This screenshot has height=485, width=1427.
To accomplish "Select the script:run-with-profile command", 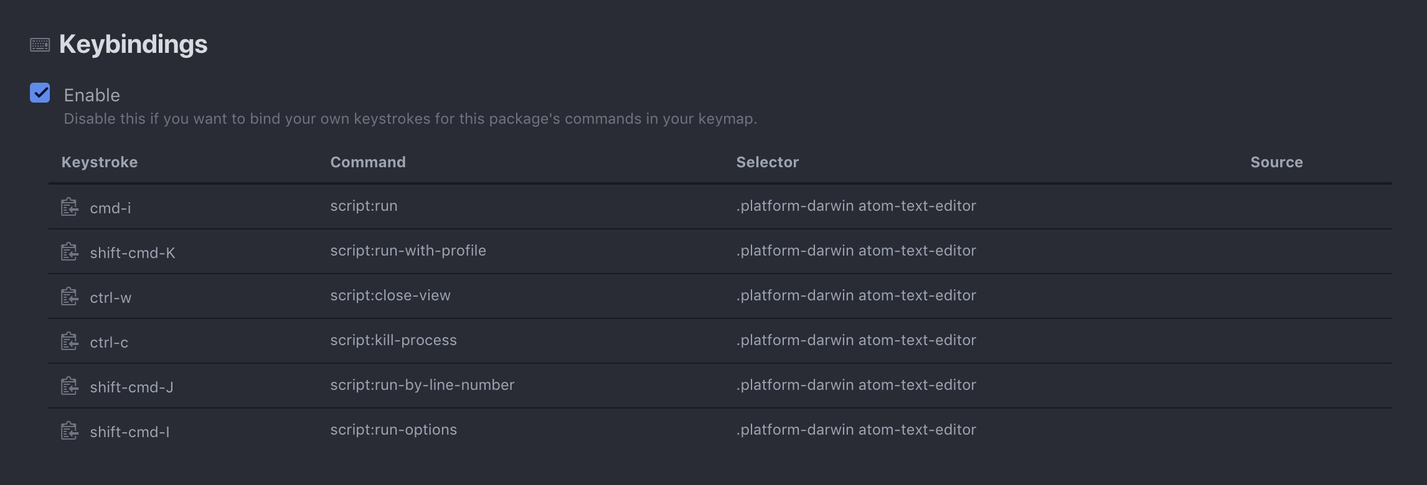I will pos(408,251).
